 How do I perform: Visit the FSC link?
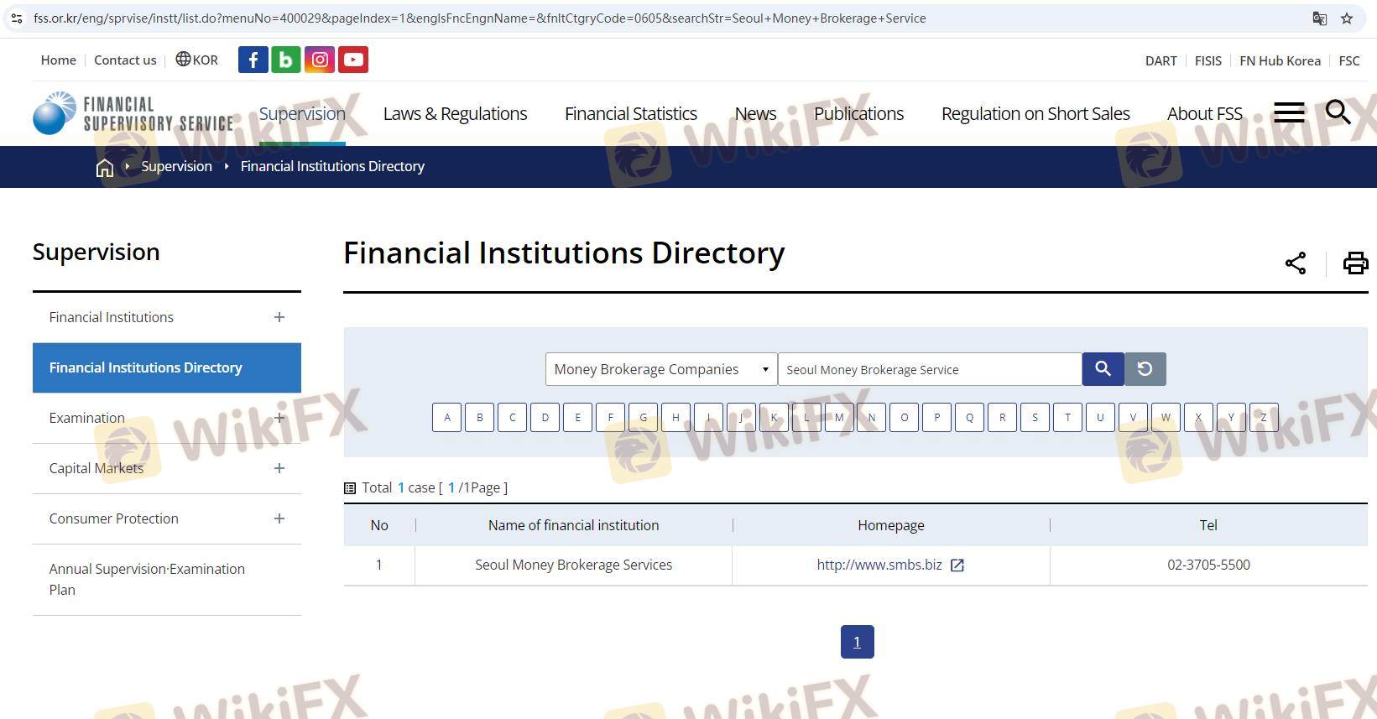point(1349,60)
